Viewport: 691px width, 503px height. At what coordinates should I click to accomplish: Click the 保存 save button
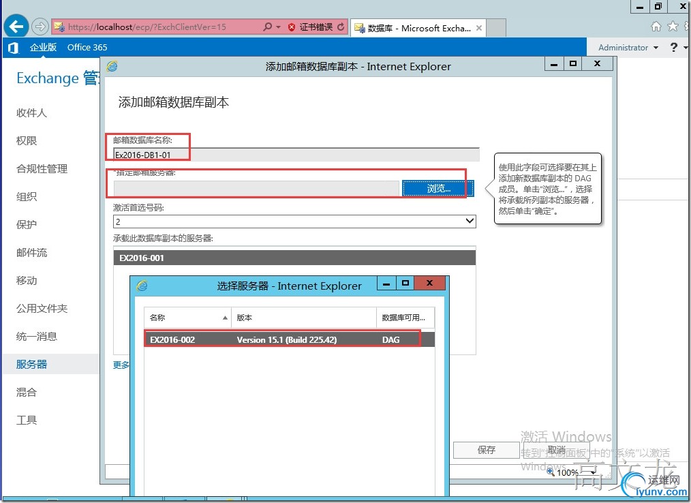coord(486,450)
